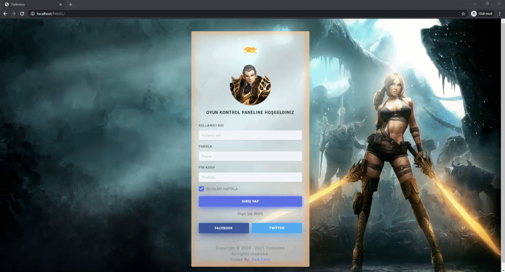Screen dimensions: 505x272
Task: Click the 'Sign Up With' text
Action: (x=250, y=214)
